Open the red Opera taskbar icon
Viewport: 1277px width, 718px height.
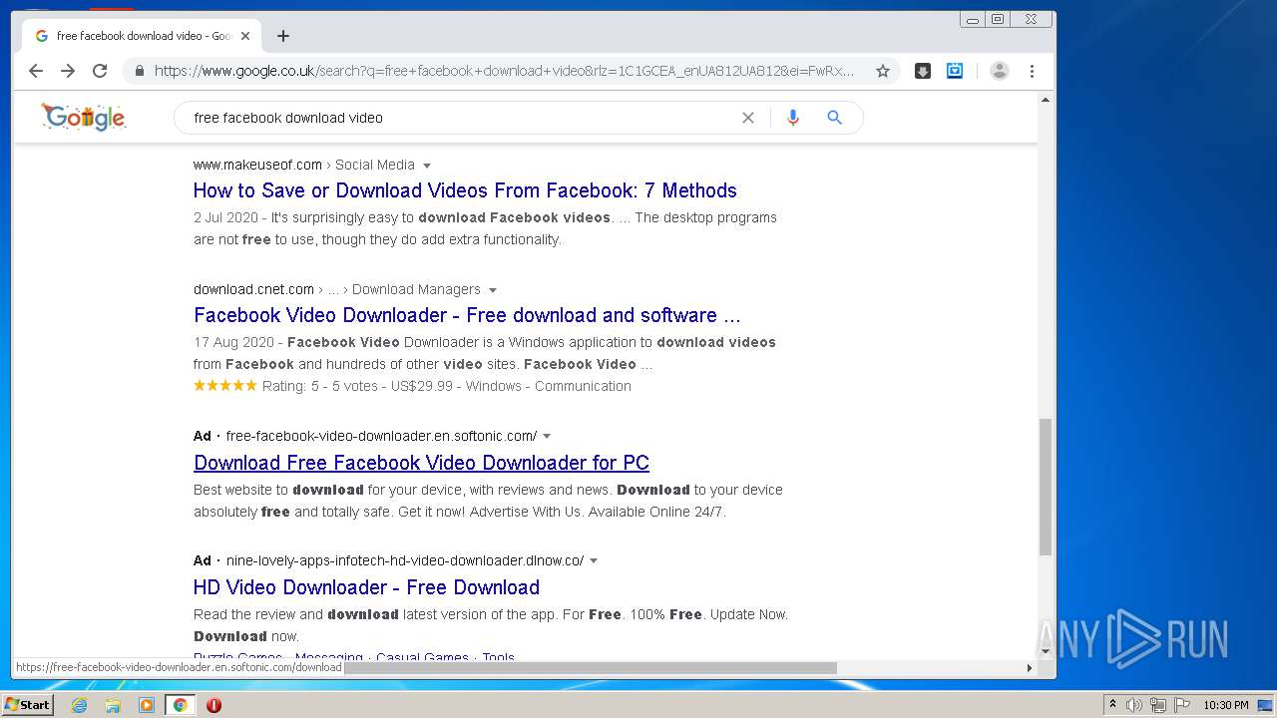[x=213, y=705]
